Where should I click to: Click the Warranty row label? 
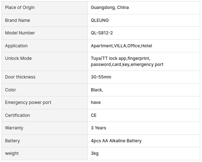pyautogui.click(x=14, y=128)
